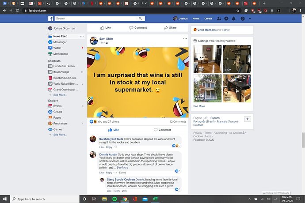Open World Naked Bike shortcut
This screenshot has height=203, width=305.
click(65, 84)
